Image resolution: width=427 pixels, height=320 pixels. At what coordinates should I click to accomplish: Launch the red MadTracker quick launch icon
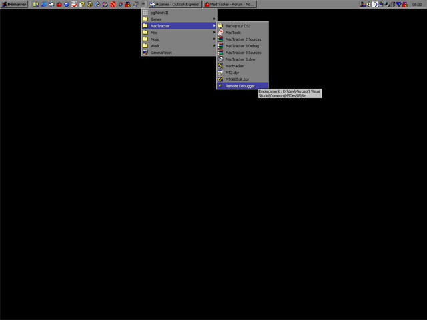pyautogui.click(x=59, y=5)
